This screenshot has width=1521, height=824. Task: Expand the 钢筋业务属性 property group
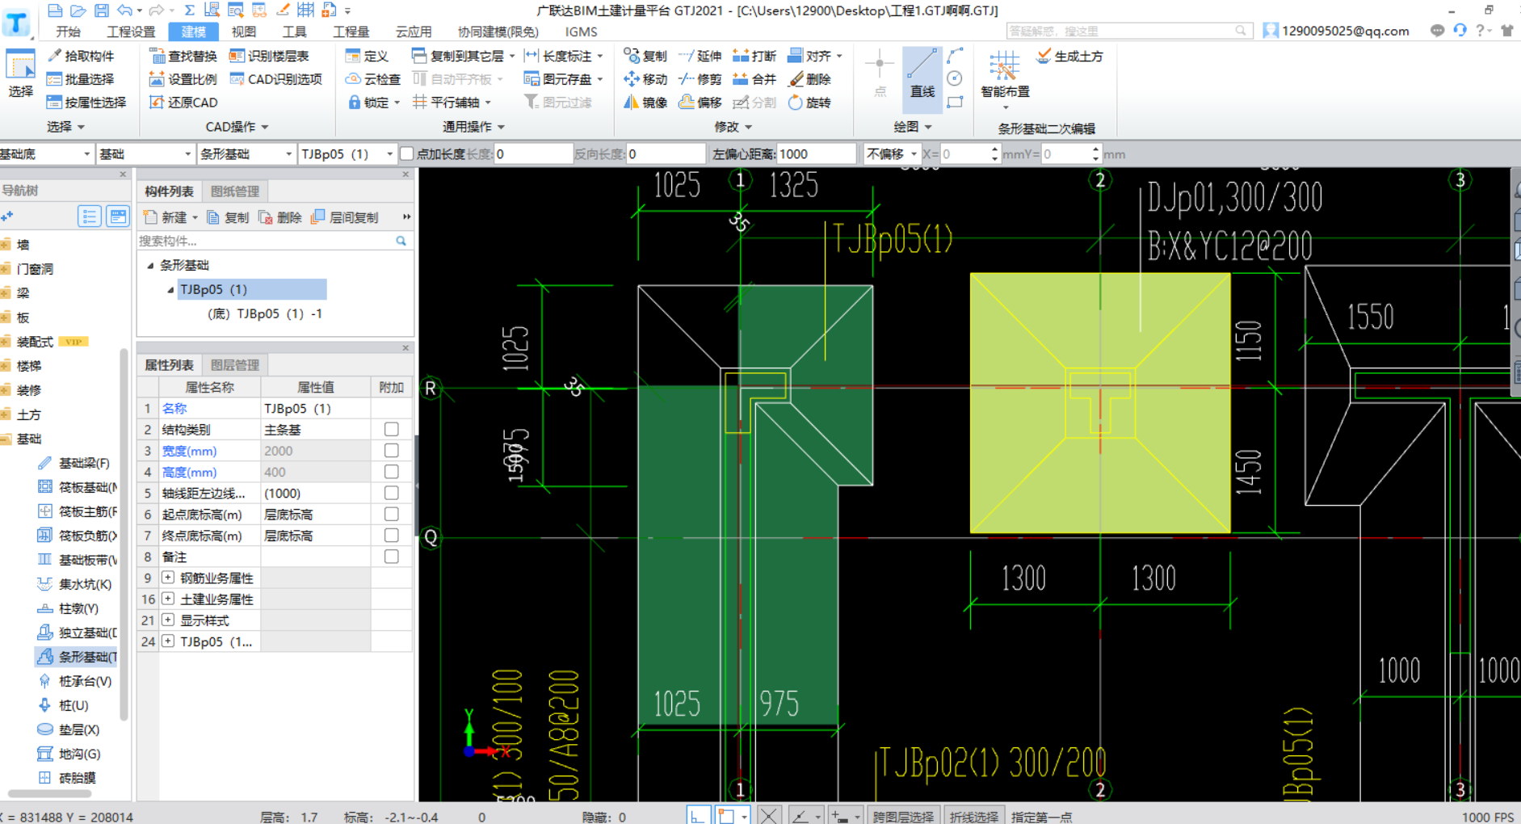168,578
